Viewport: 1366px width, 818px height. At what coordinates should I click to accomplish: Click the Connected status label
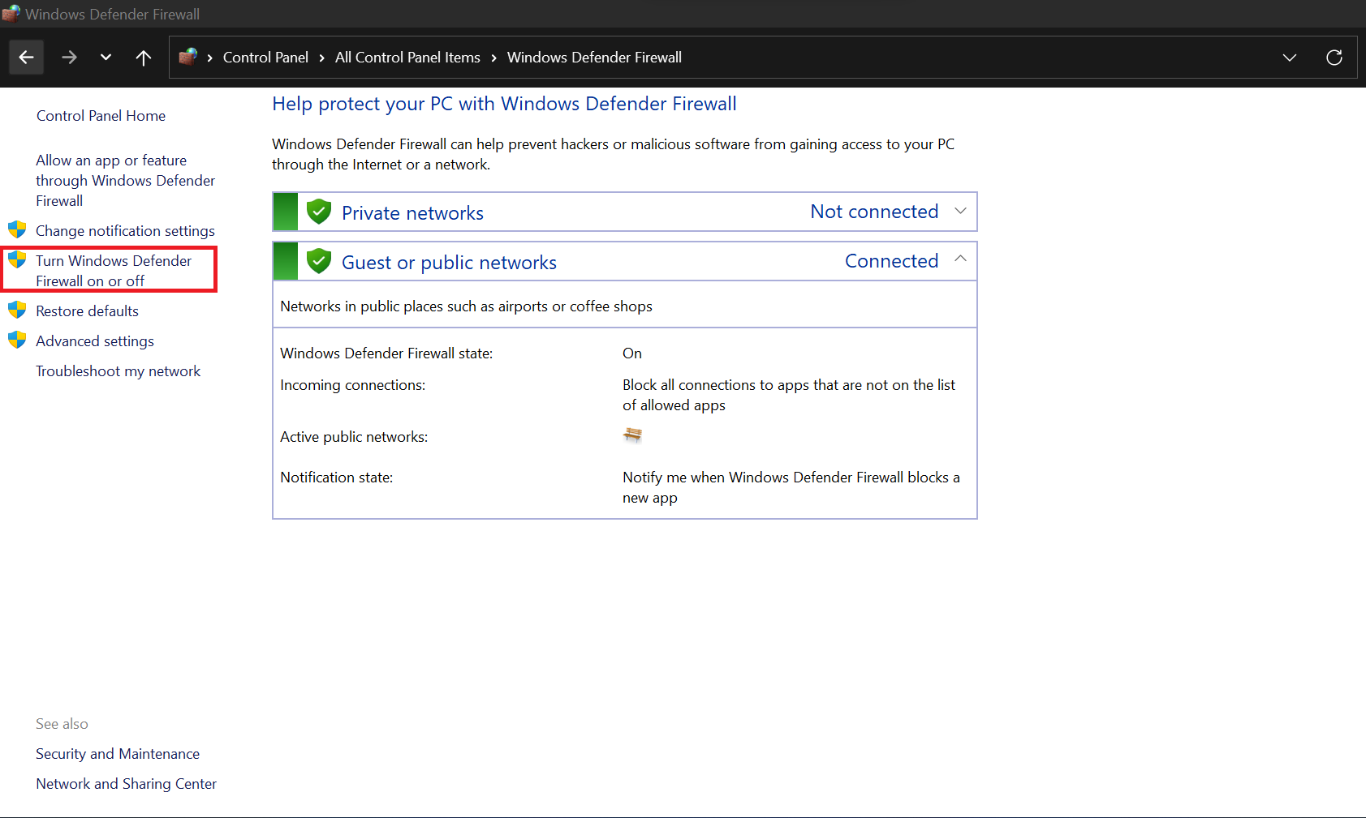[891, 261]
